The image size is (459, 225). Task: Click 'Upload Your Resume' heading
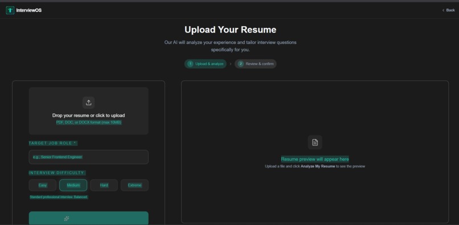tap(231, 30)
